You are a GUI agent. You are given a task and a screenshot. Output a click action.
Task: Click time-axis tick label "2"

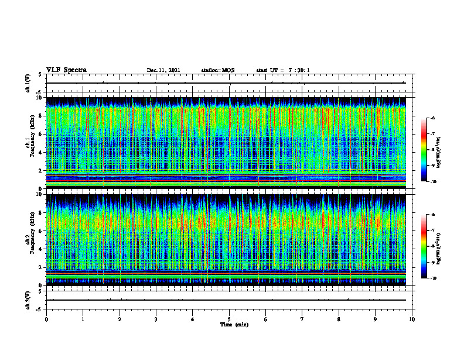point(120,319)
